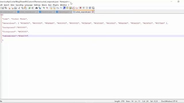The image size is (184, 103).
Task: Open the Settings menu
Action: (37, 5)
